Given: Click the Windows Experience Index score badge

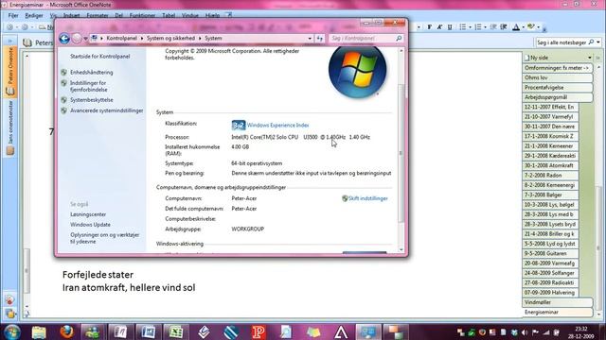Looking at the screenshot, I should tap(239, 125).
